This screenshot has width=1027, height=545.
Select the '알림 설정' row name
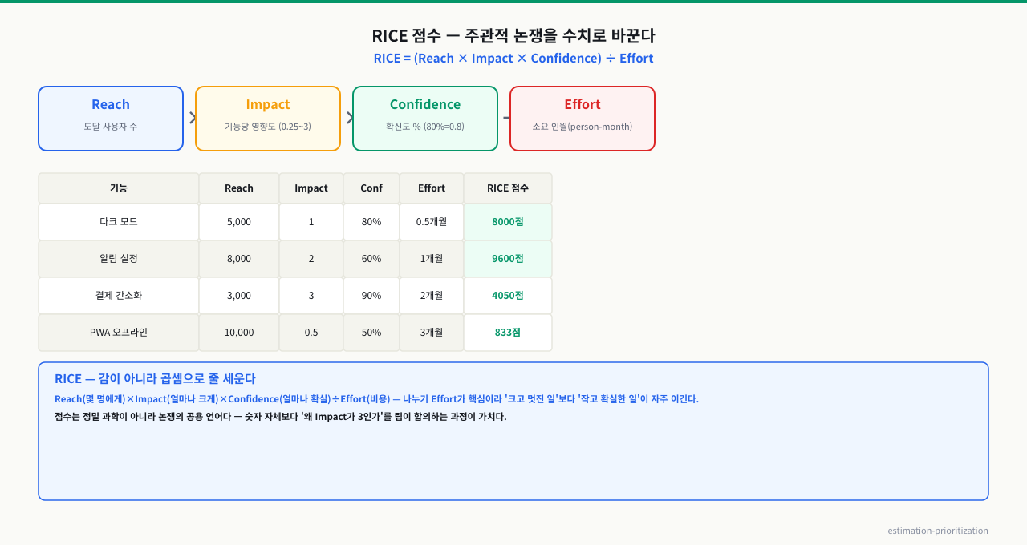pos(119,259)
